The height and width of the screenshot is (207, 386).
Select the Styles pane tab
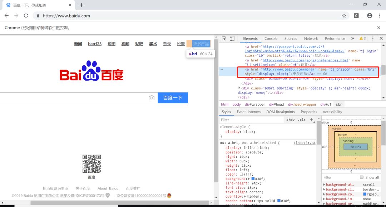[x=226, y=112]
